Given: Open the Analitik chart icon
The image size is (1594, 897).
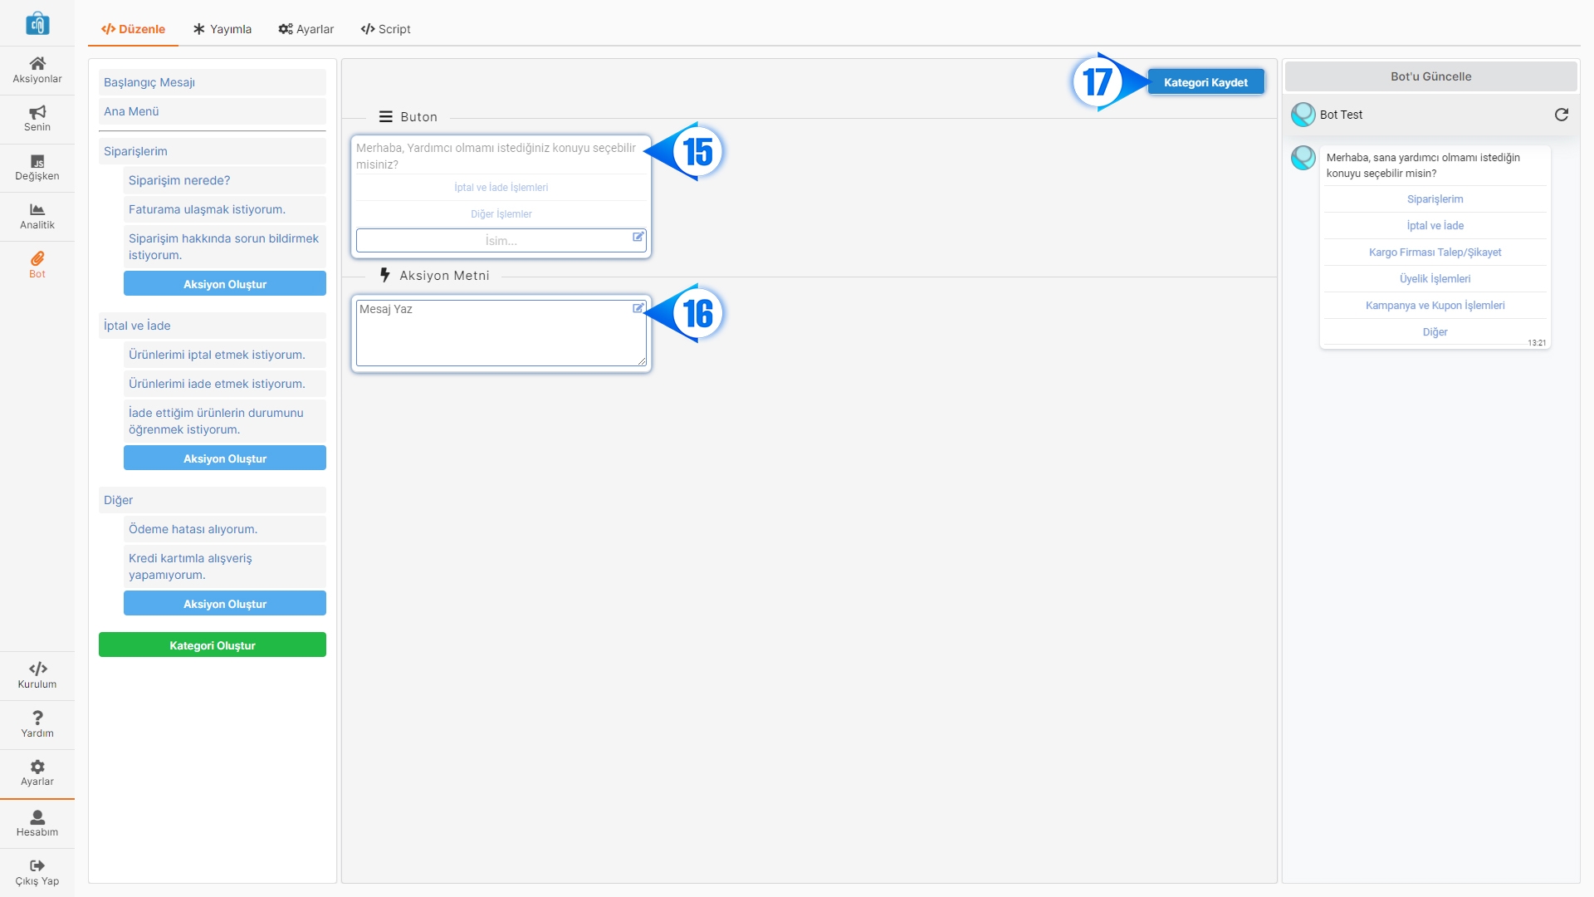Looking at the screenshot, I should [37, 210].
